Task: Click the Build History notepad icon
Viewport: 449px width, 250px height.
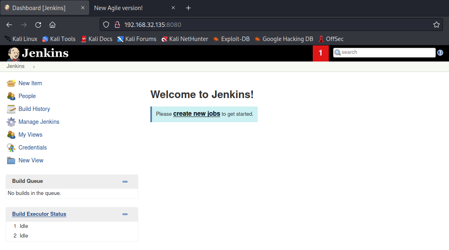Action: [11, 109]
